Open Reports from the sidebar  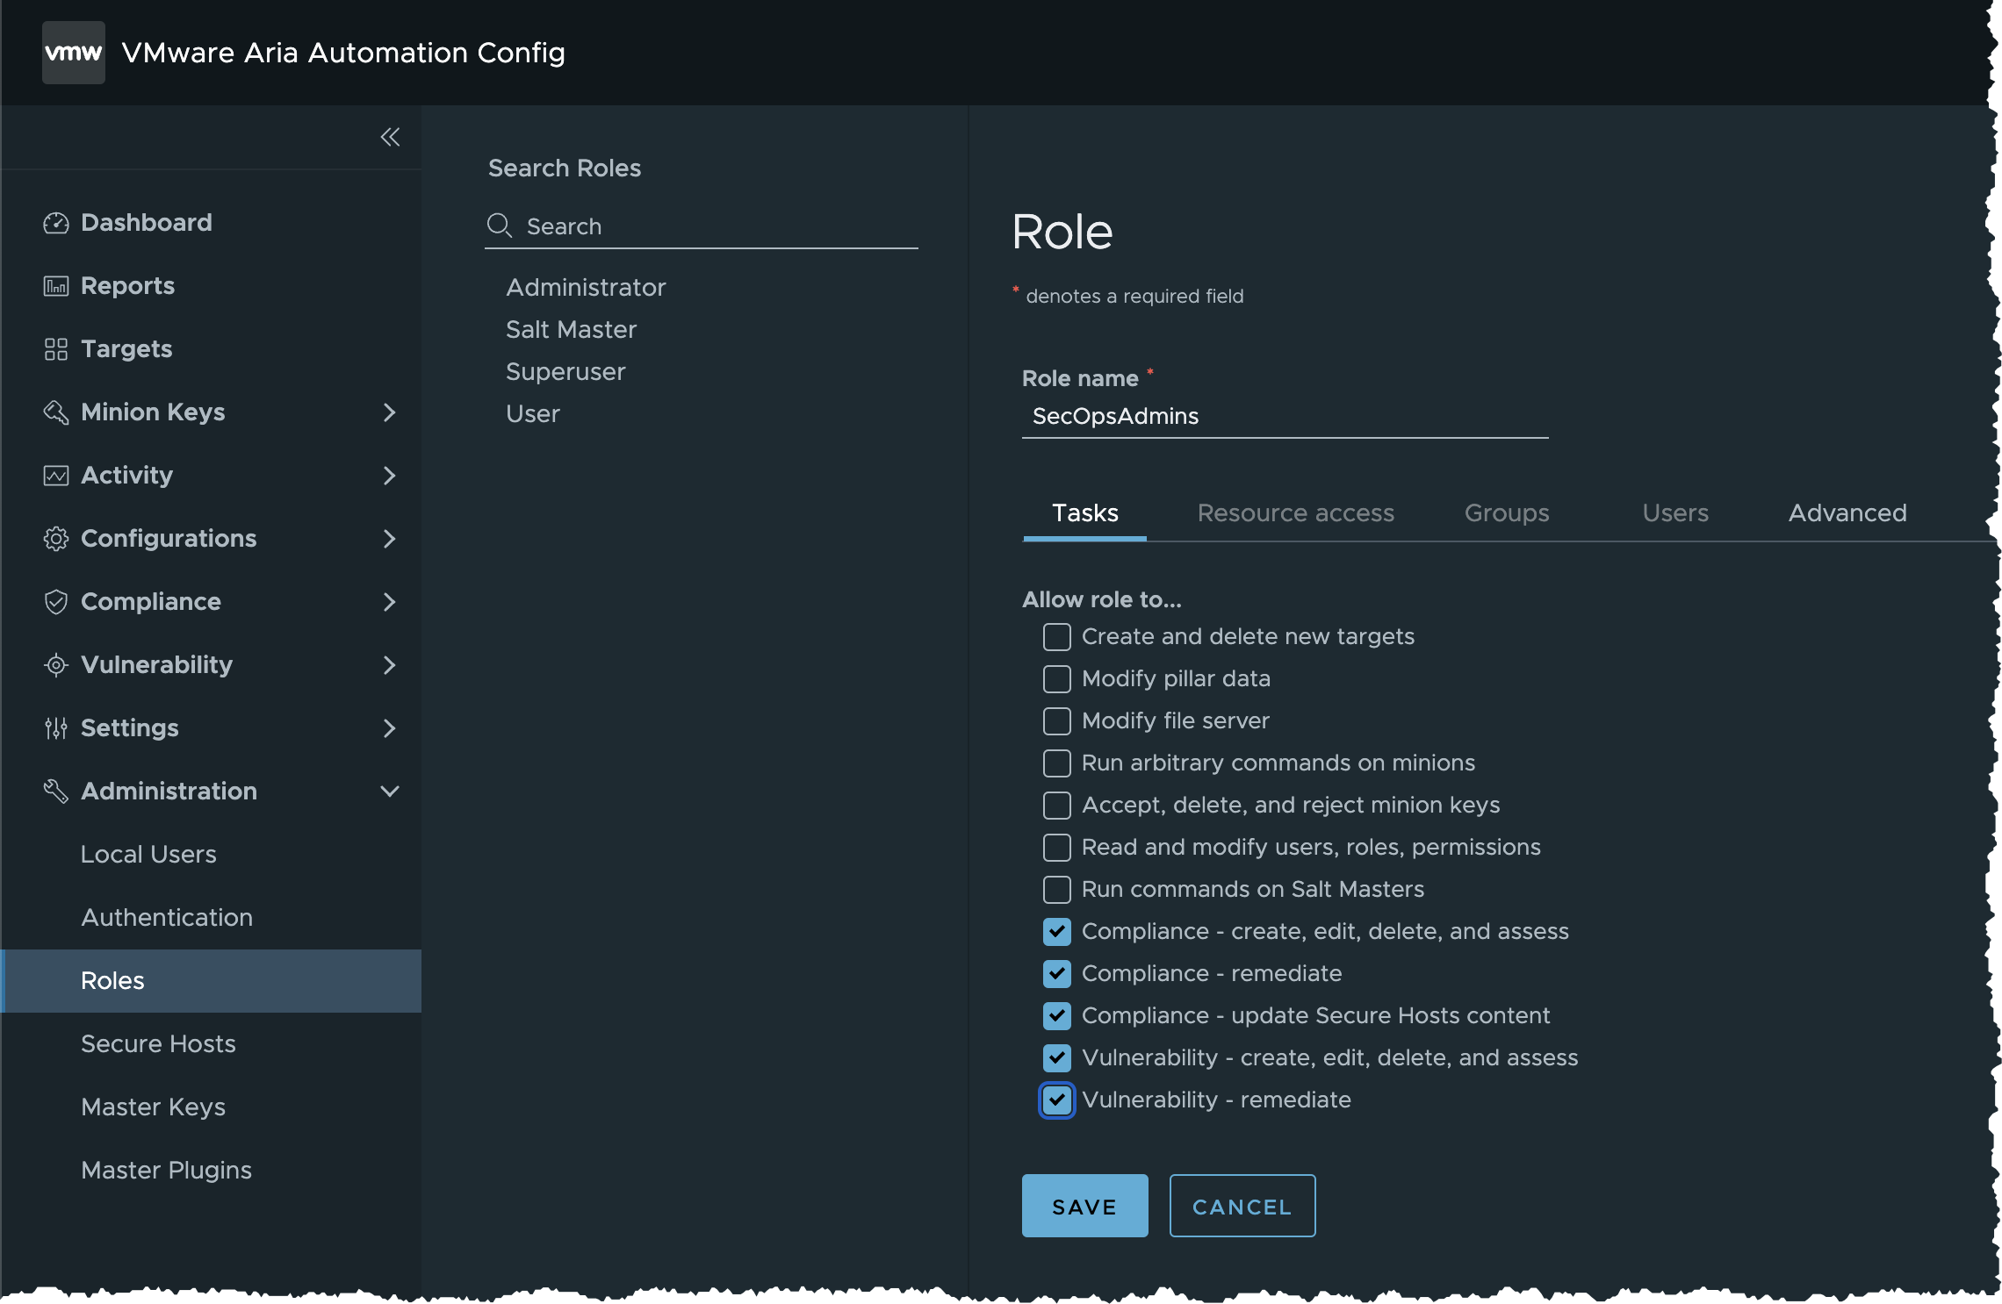pos(127,286)
